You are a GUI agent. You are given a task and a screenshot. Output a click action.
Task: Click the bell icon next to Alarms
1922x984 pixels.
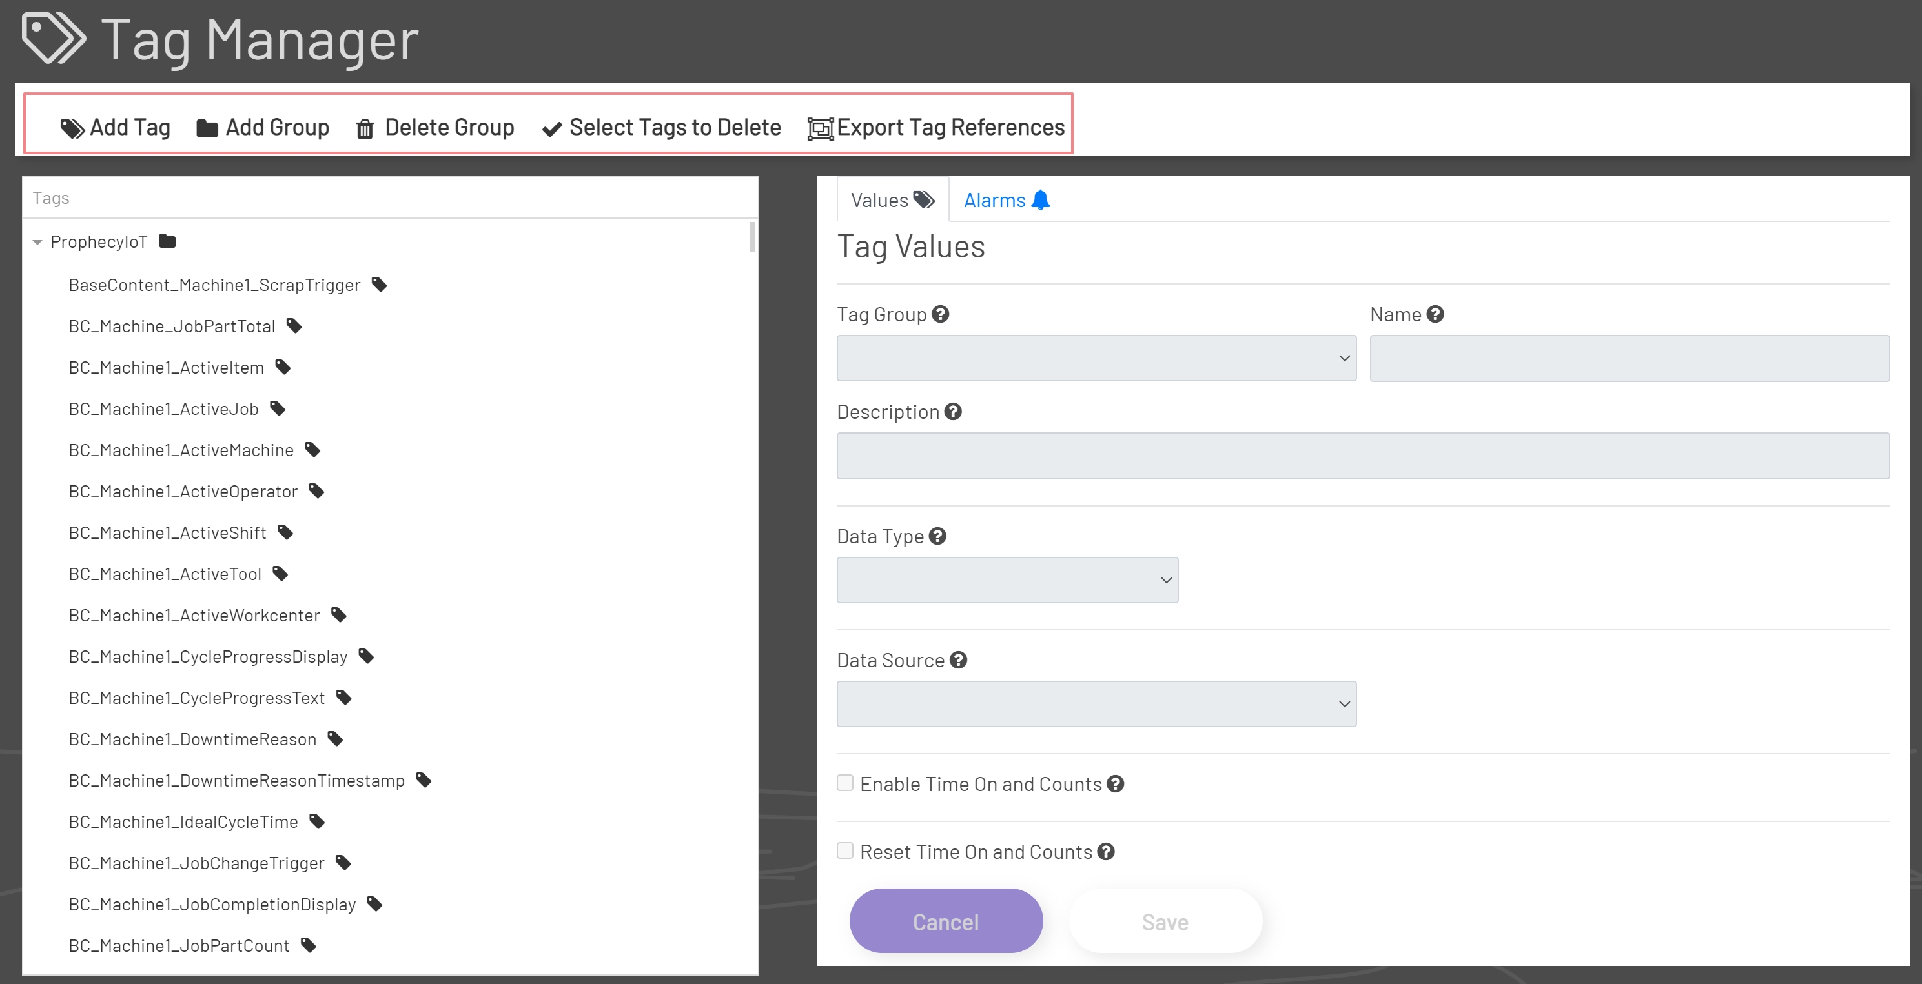click(1040, 200)
